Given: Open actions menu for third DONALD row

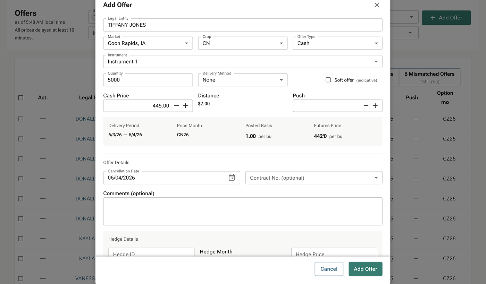Looking at the screenshot, I should point(43,159).
